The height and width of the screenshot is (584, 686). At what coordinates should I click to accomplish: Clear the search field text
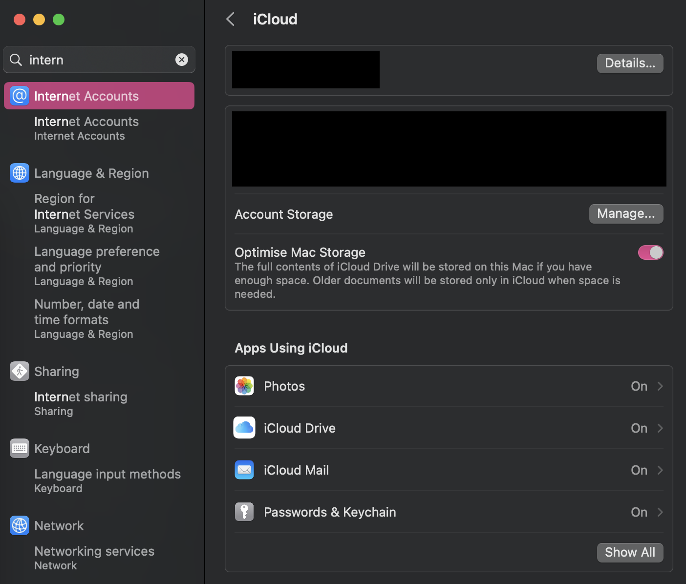pos(182,60)
